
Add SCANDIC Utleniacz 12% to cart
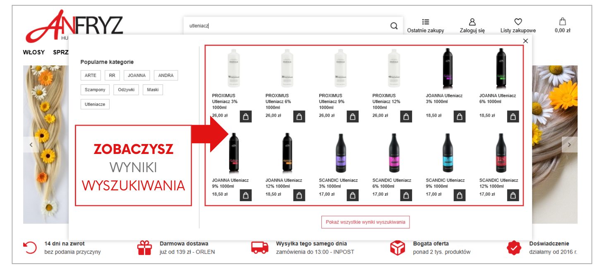pos(513,195)
